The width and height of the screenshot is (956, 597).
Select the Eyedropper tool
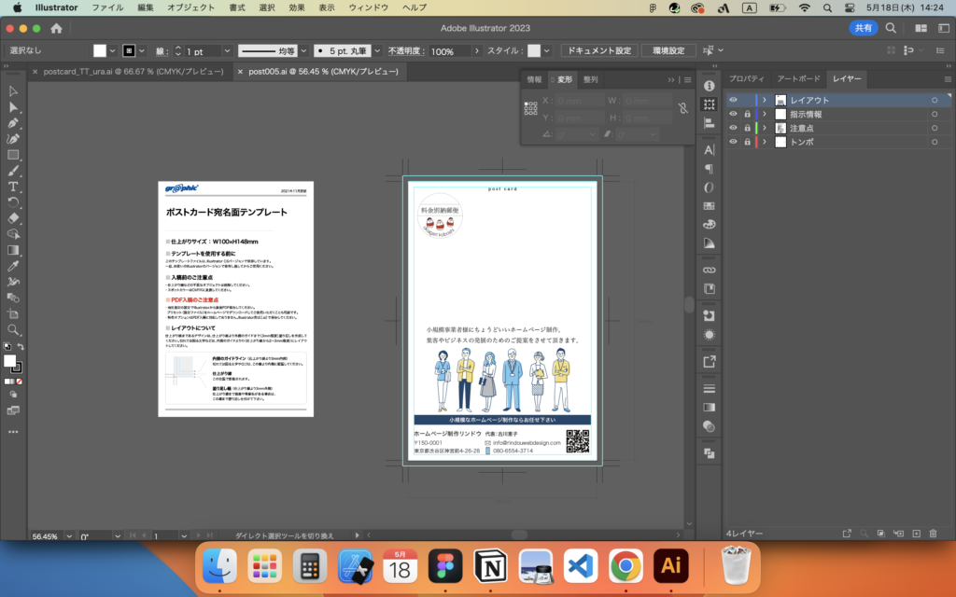13,266
